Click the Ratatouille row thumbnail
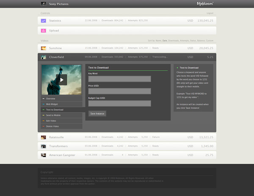Screen dimensions: 254x196 coord(44,137)
